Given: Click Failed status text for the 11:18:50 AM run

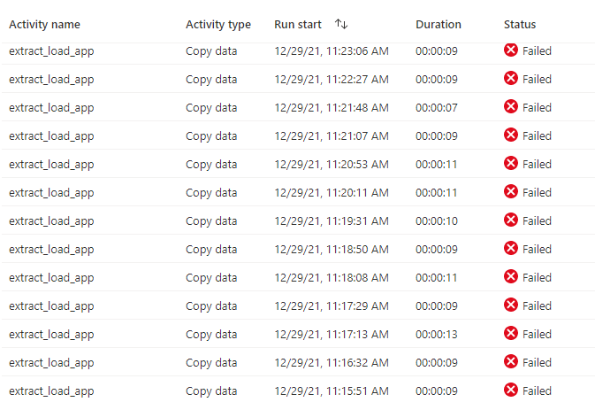Looking at the screenshot, I should [x=537, y=249].
